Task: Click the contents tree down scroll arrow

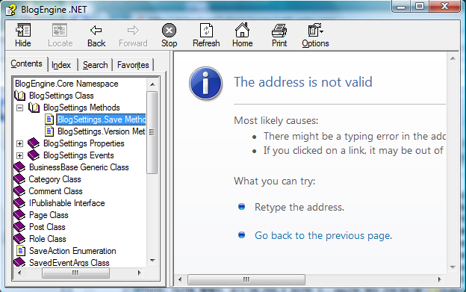Action: click(x=152, y=261)
